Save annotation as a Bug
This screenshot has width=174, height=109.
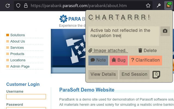pos(119,60)
